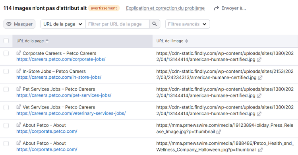Screen dimensions: 298x155
Task: Open external link icon for Corporate Careers page
Action: click(19, 53)
